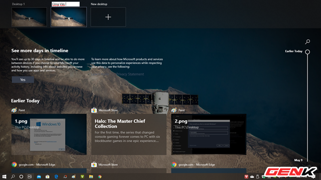Click the Earlier Today timeline slider handle

click(x=307, y=52)
